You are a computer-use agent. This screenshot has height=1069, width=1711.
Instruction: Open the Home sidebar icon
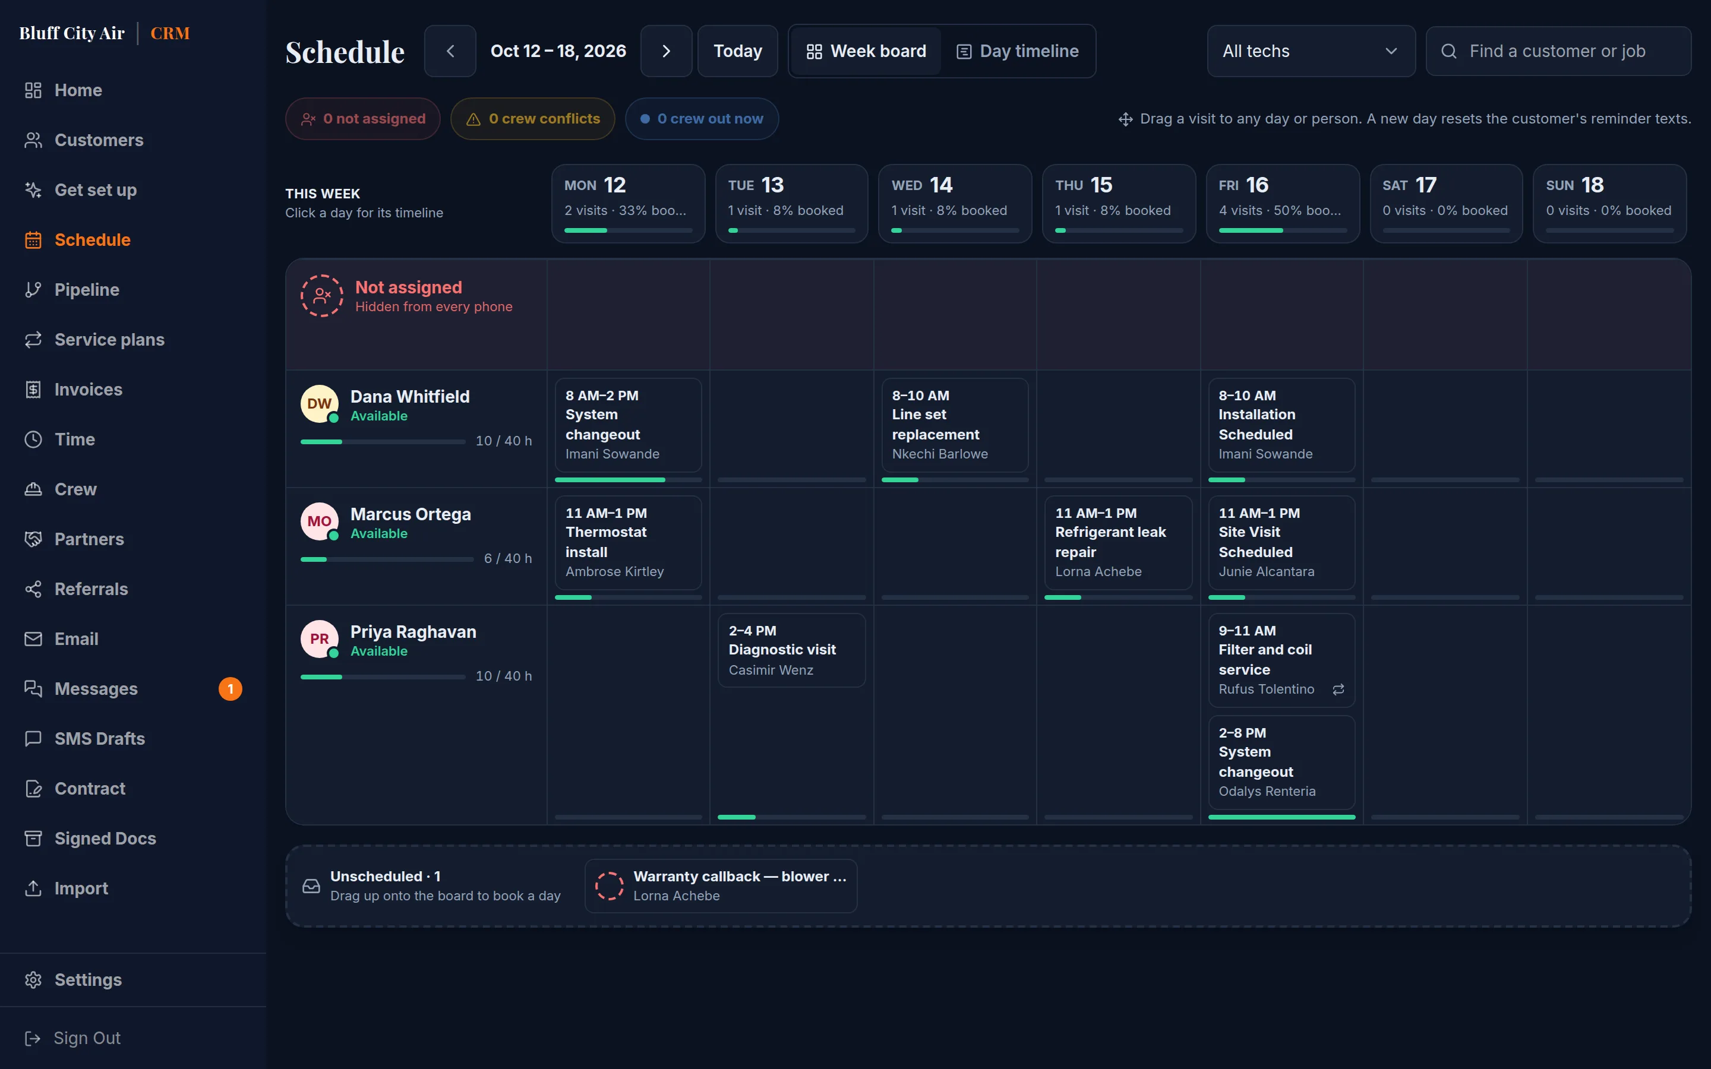[33, 90]
